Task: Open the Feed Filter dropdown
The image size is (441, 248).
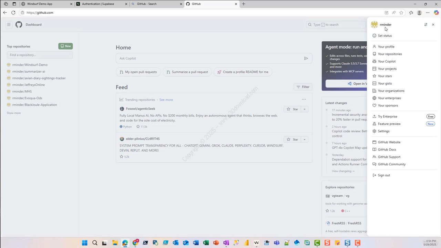Action: (303, 87)
